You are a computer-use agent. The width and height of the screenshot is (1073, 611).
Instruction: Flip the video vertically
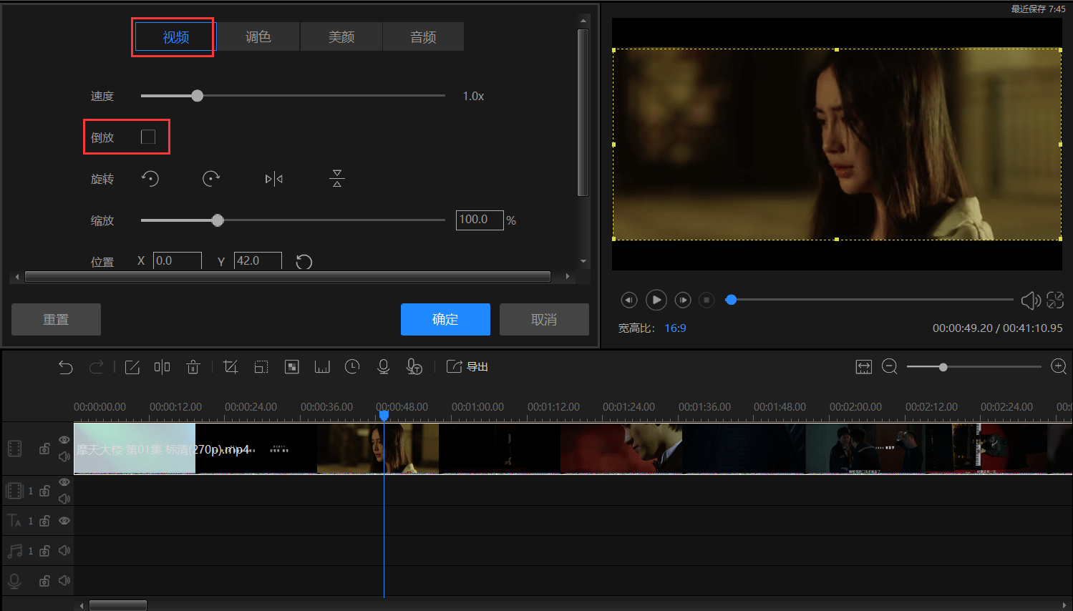tap(337, 179)
